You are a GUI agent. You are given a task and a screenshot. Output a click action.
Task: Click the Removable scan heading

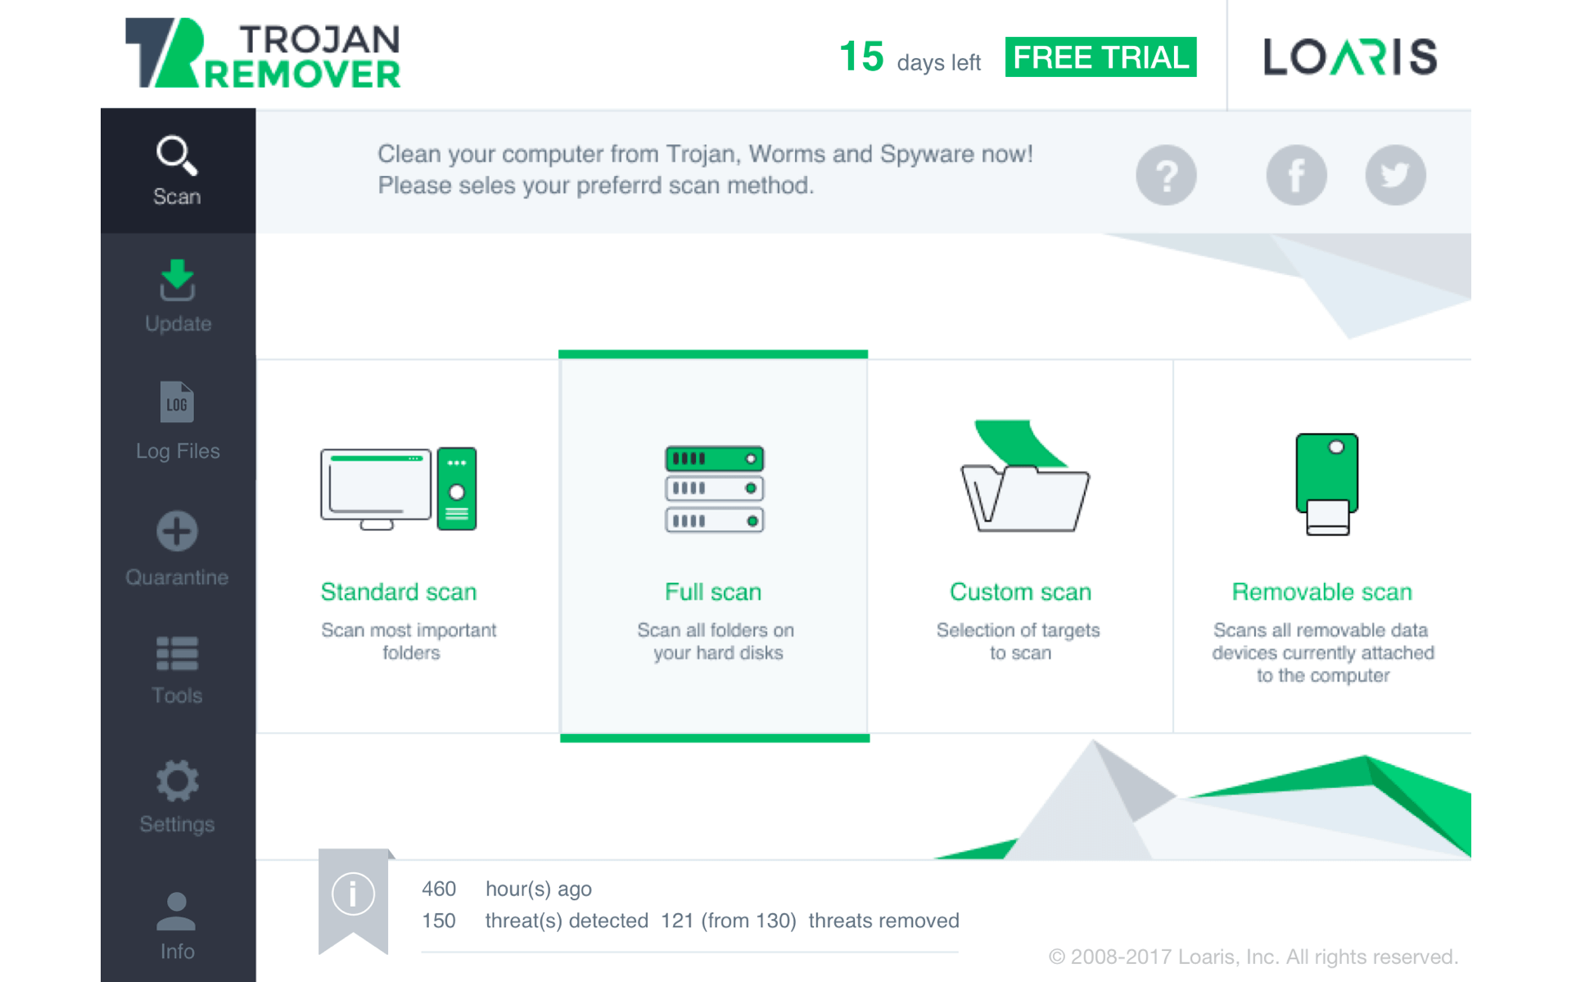click(x=1322, y=592)
